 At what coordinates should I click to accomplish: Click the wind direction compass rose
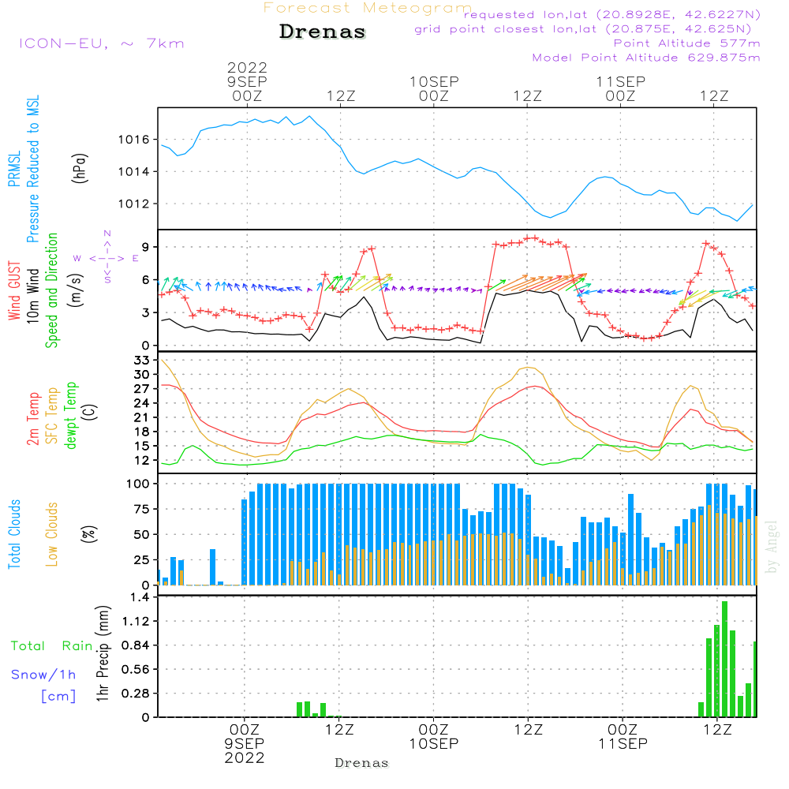(x=107, y=257)
